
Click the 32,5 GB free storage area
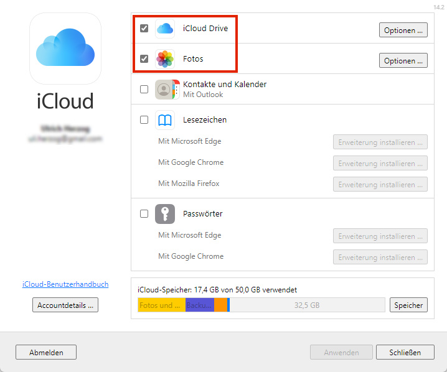(307, 305)
